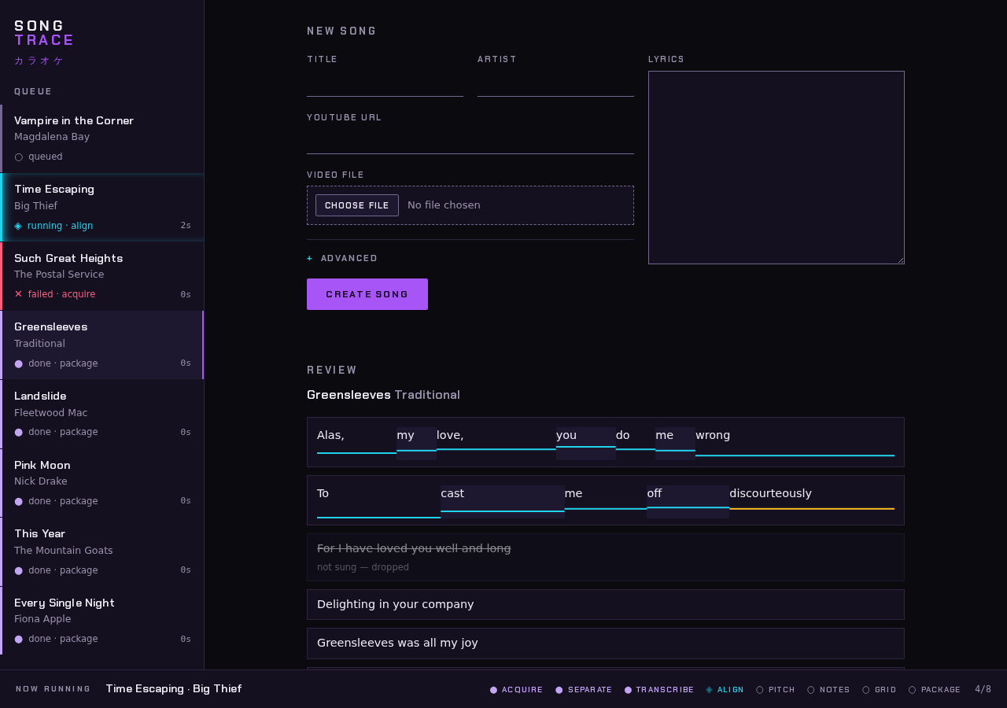Click the Grid stage circle in status bar
This screenshot has width=1007, height=708.
tap(866, 690)
